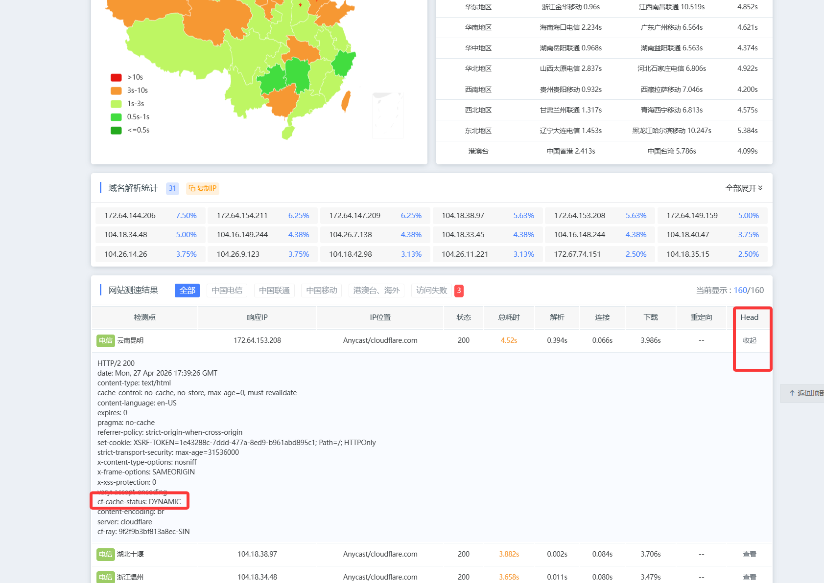Screen dimensions: 824x583
Task: Collapse the Yunnan Kunming header details
Action: pos(749,340)
